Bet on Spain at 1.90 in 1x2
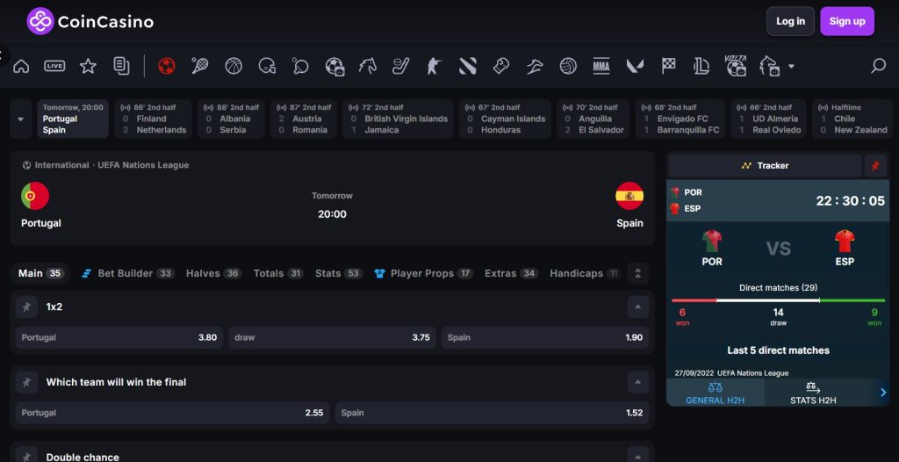Viewport: 899px width, 462px height. [545, 337]
